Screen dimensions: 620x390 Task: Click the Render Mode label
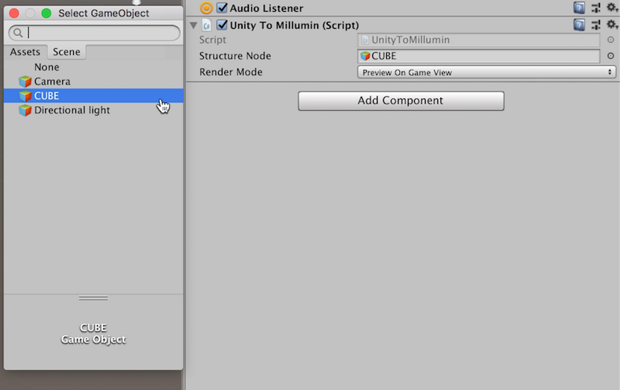coord(231,72)
